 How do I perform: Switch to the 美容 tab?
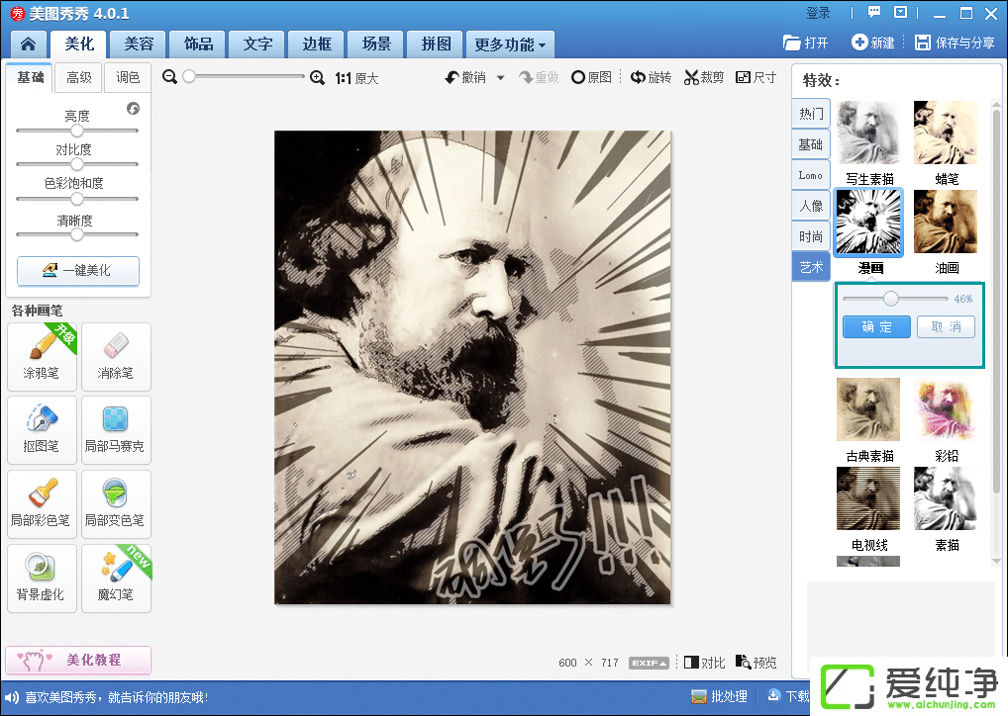[x=139, y=45]
